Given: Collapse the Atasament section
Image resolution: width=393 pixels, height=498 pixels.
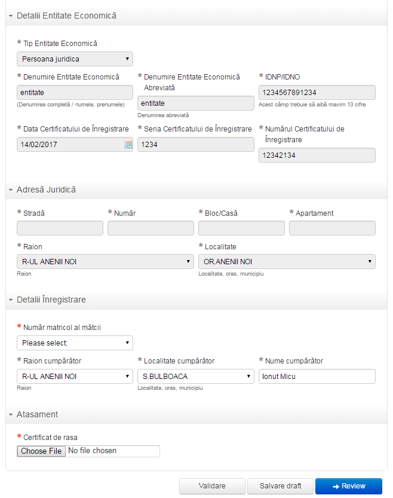Looking at the screenshot, I should [11, 414].
